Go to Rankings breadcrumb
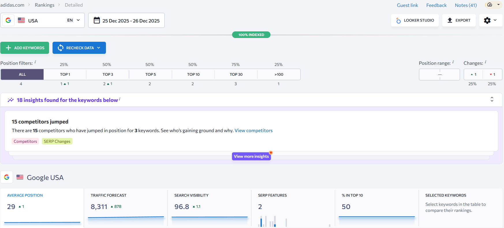Screen dimensions: 504x228 coord(44,5)
